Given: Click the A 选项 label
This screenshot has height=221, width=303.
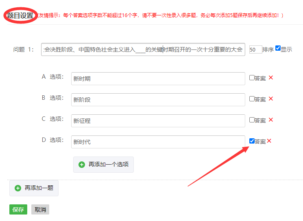Looking at the screenshot, I should (52, 77).
